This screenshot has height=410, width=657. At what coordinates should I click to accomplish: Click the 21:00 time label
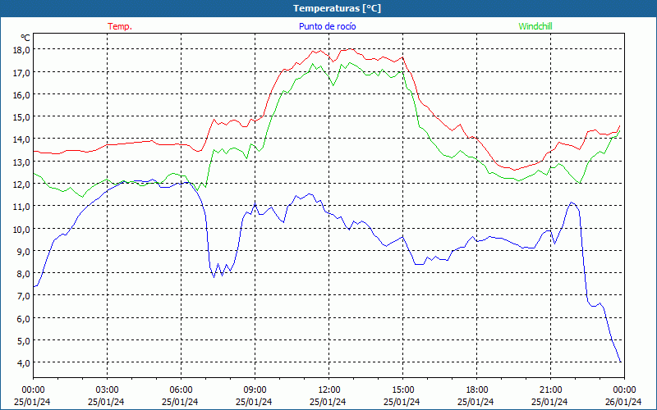click(x=549, y=390)
